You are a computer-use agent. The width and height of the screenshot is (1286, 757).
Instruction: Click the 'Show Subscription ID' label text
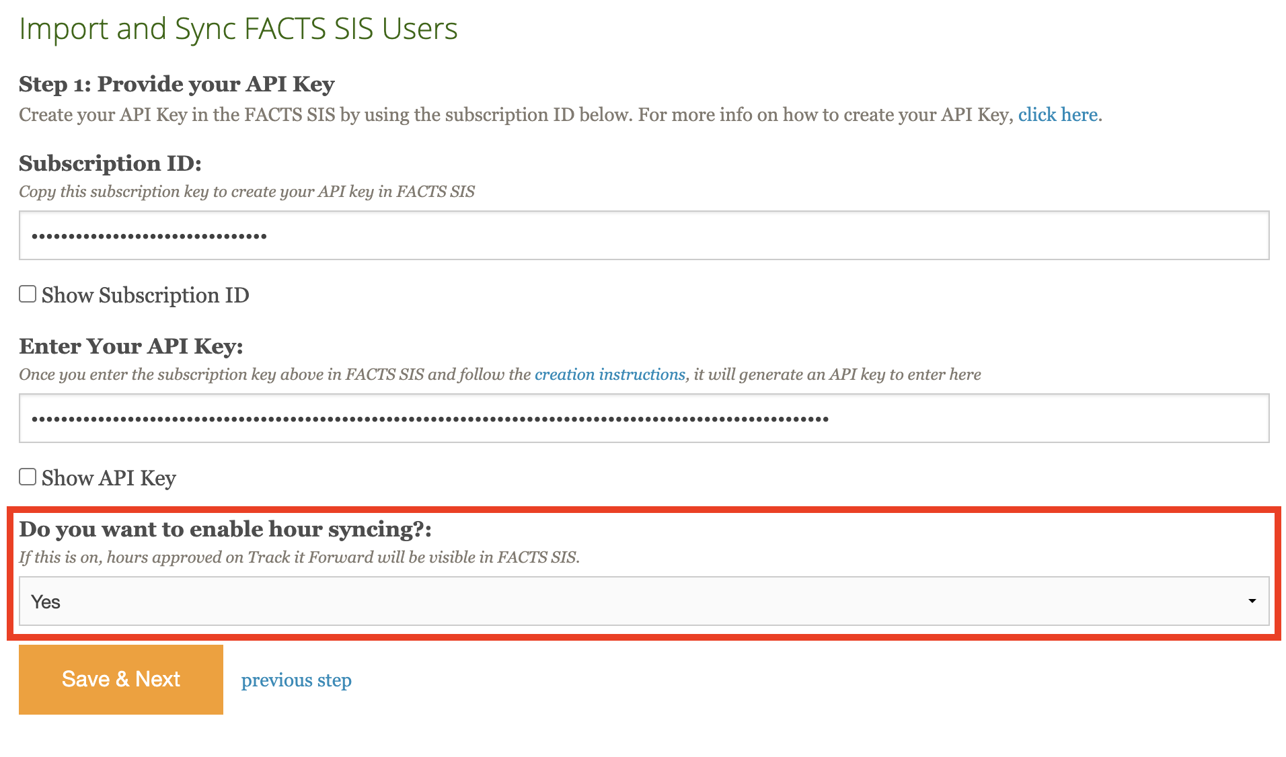point(145,295)
